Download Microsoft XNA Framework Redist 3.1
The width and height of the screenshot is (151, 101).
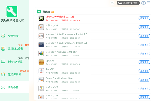point(144,45)
